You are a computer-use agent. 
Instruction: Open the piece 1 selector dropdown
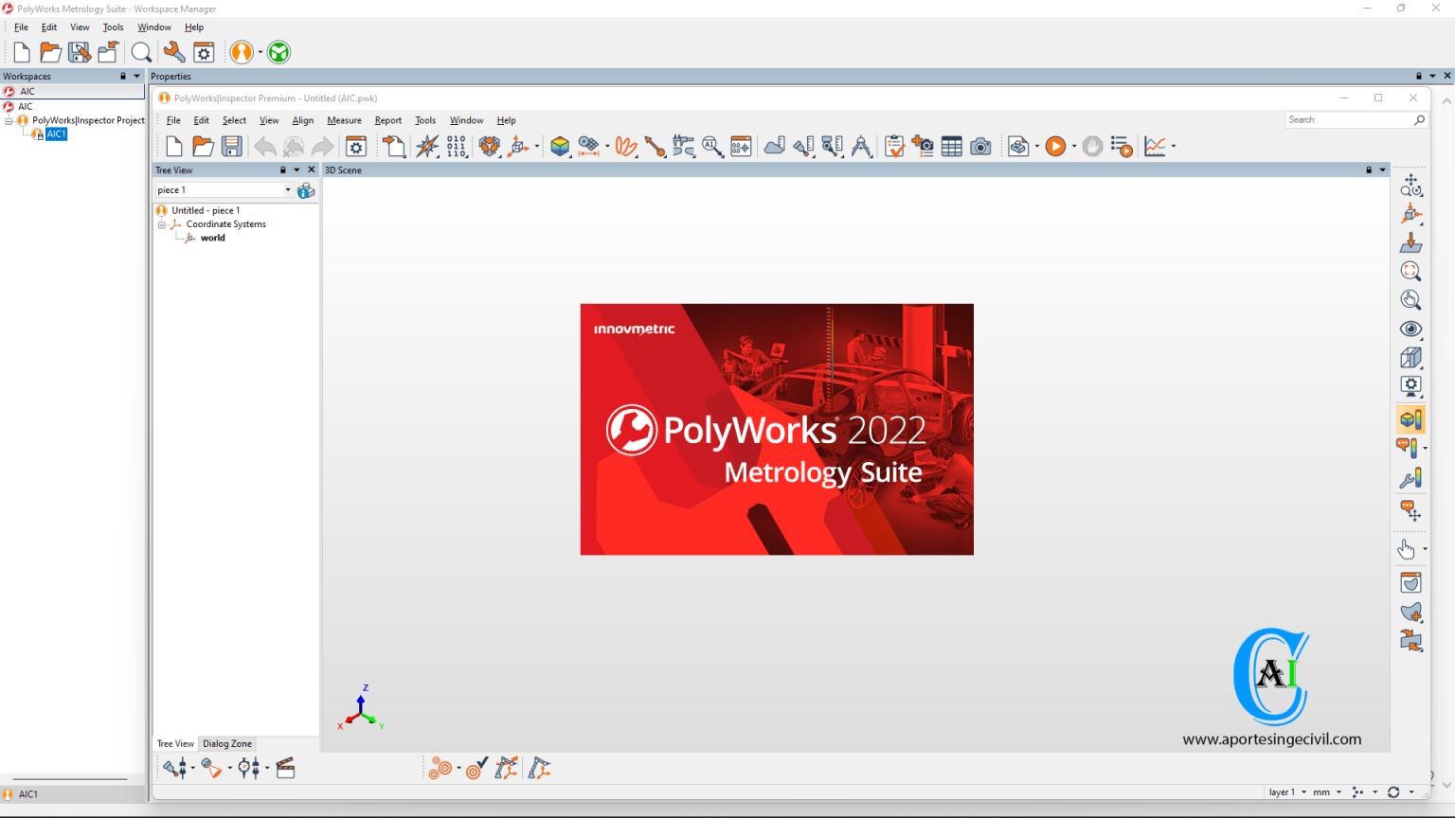point(287,189)
